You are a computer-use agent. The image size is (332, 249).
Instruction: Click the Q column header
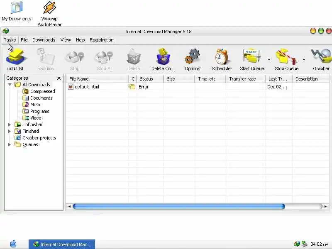(x=132, y=79)
